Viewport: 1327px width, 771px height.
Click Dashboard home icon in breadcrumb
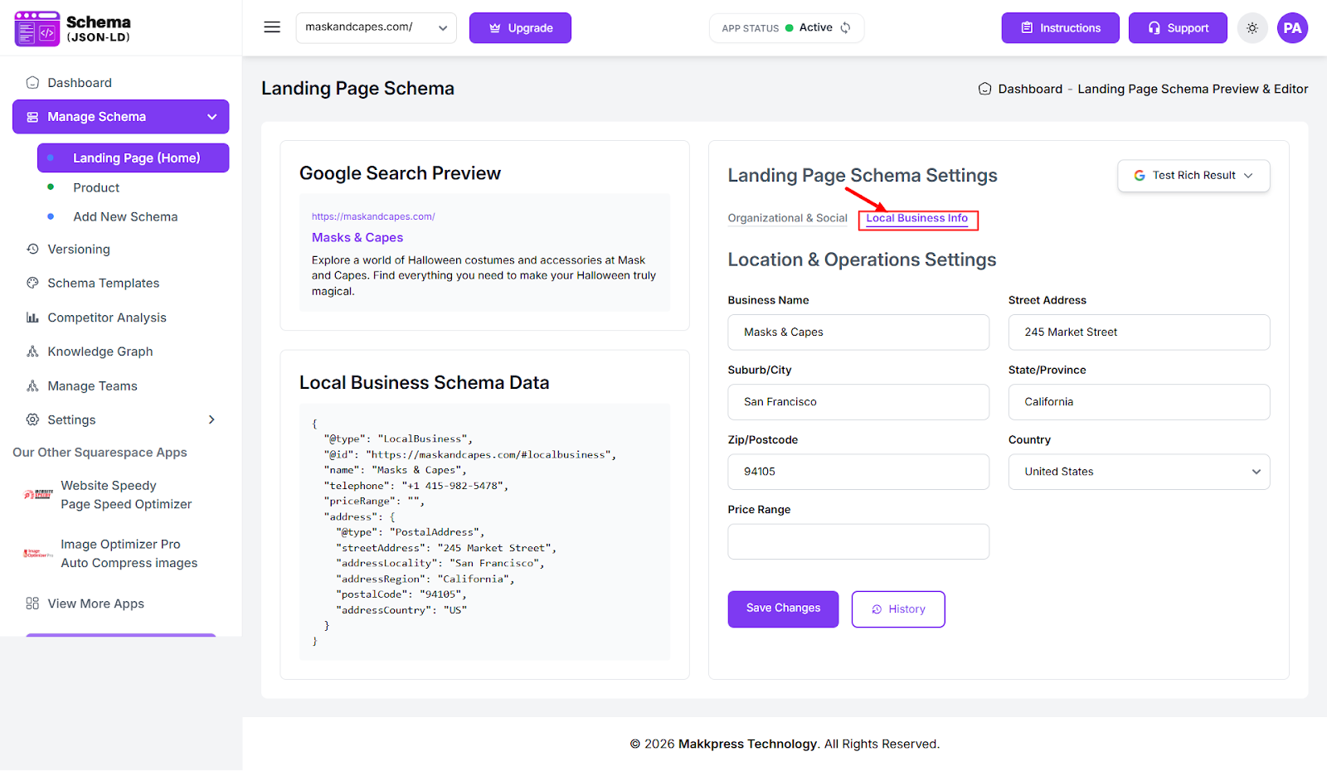point(984,89)
